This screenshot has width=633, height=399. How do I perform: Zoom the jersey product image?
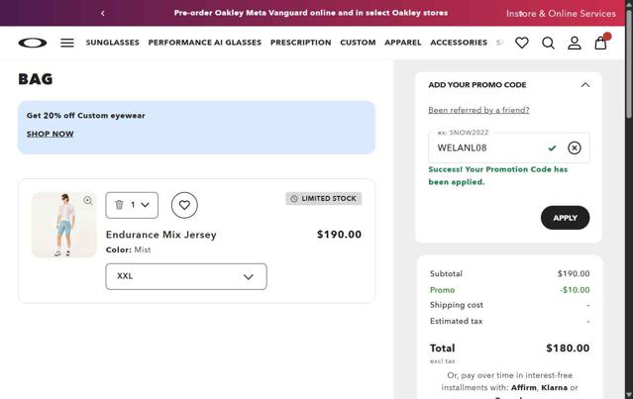(88, 201)
